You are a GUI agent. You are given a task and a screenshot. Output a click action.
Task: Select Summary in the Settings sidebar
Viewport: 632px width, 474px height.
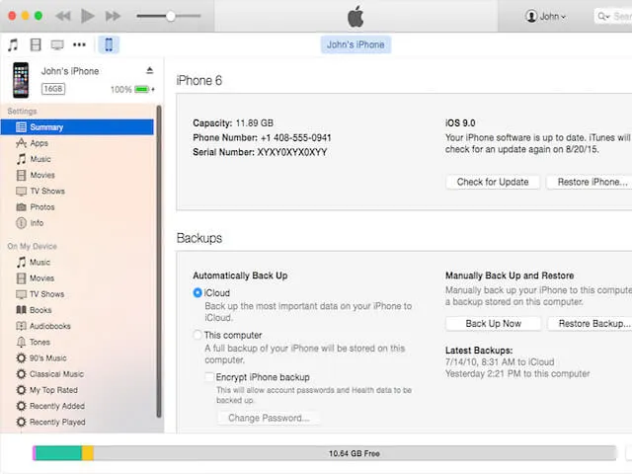[x=77, y=127]
